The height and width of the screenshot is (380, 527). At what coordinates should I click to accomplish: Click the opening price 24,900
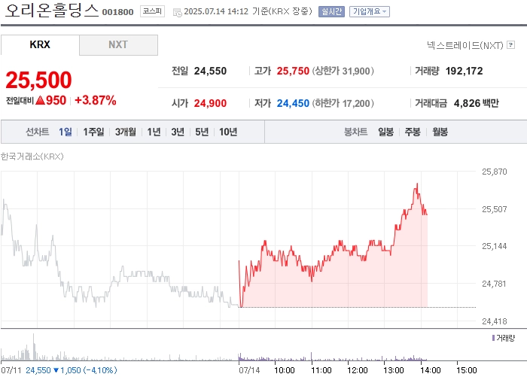point(210,103)
